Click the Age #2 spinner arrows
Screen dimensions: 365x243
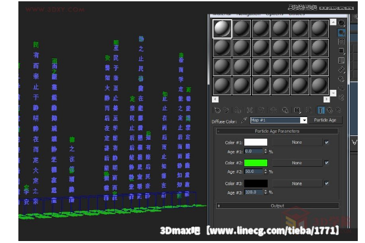(x=266, y=171)
